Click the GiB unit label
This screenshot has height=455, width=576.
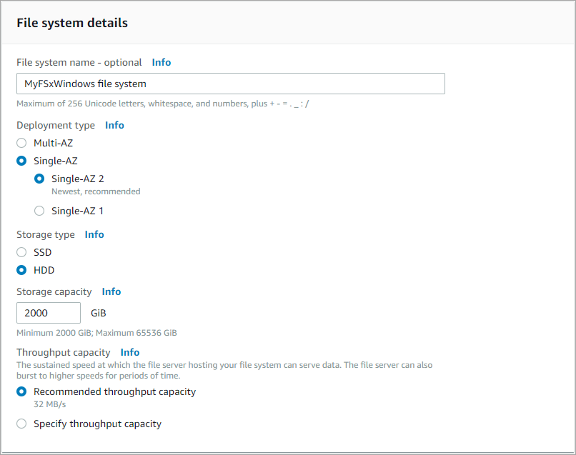[99, 313]
